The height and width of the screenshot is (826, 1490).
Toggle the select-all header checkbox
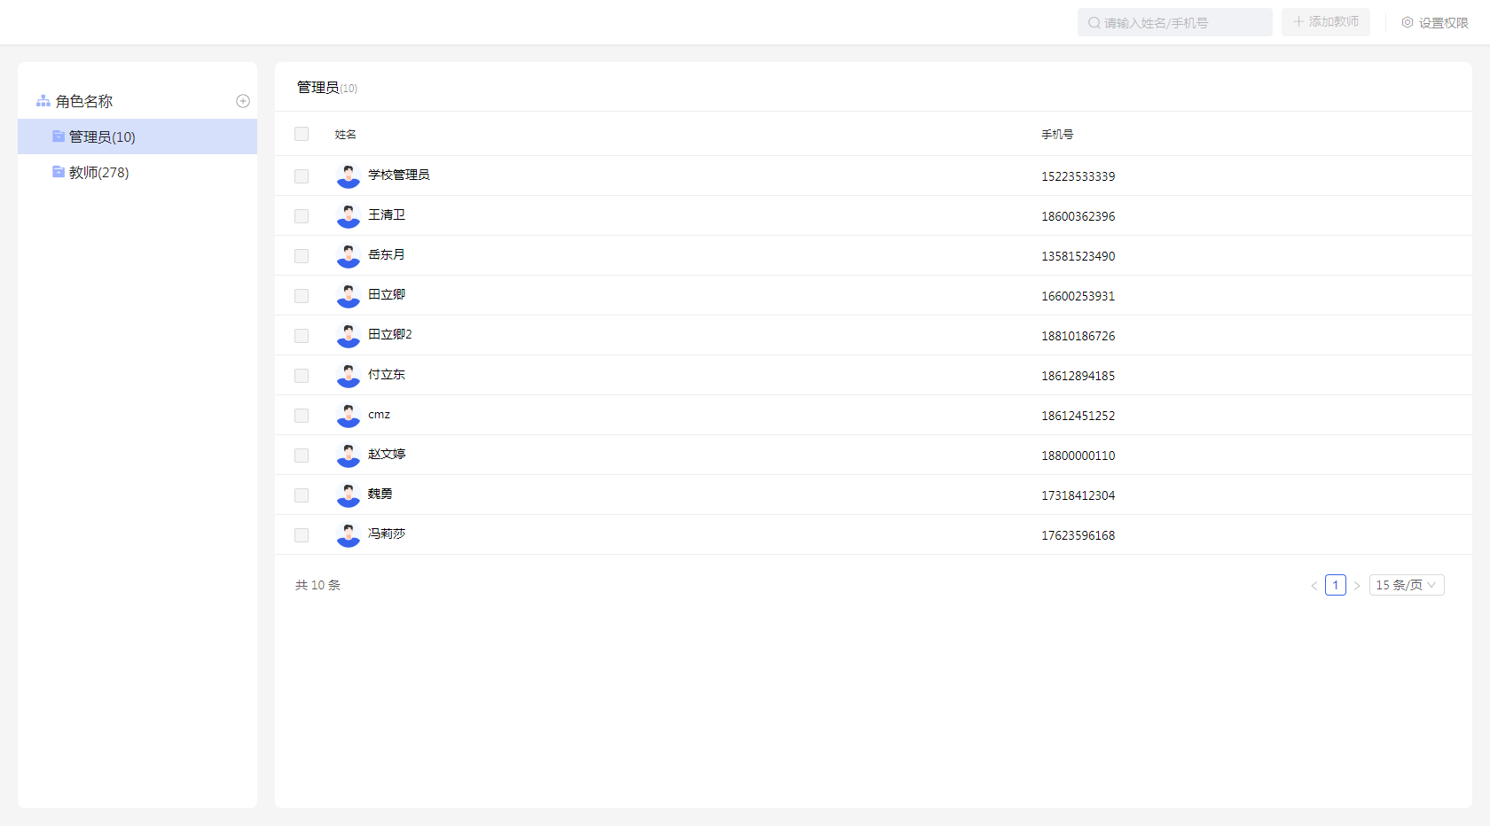pos(302,134)
